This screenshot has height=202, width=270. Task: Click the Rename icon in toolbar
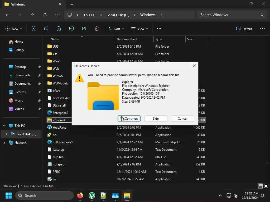point(71,28)
